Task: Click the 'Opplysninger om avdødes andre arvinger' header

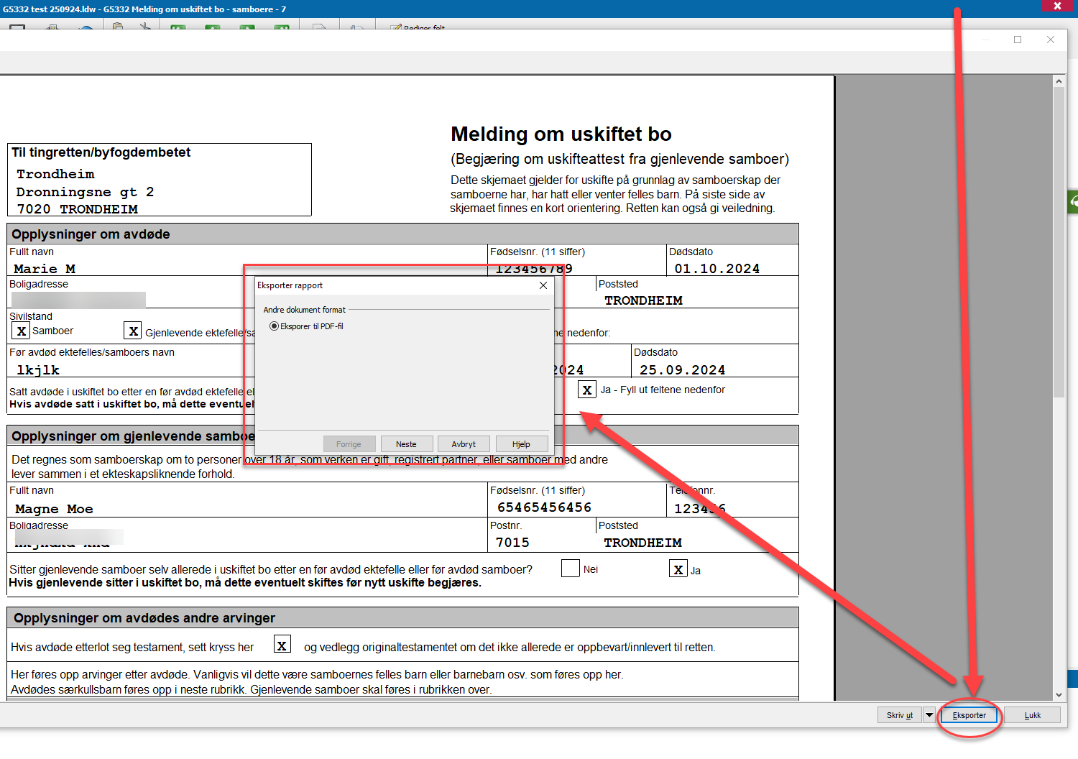Action: pyautogui.click(x=402, y=617)
